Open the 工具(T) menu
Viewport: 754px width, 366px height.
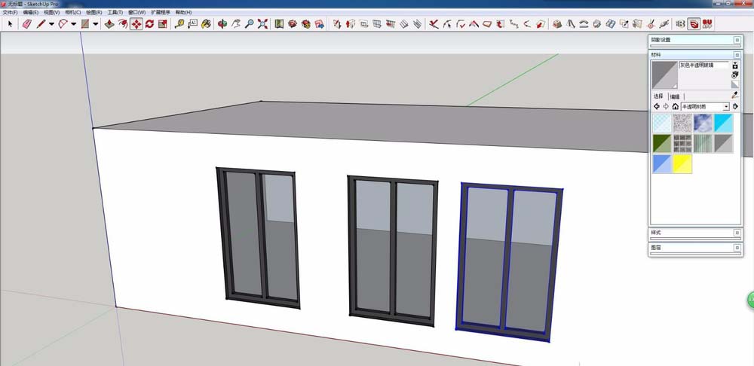click(115, 12)
